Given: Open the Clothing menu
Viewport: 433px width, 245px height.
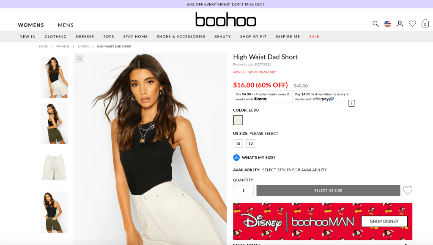Looking at the screenshot, I should [x=56, y=37].
